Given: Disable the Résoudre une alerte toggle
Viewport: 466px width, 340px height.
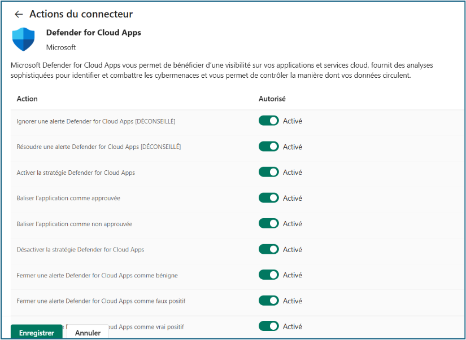Looking at the screenshot, I should pyautogui.click(x=269, y=147).
